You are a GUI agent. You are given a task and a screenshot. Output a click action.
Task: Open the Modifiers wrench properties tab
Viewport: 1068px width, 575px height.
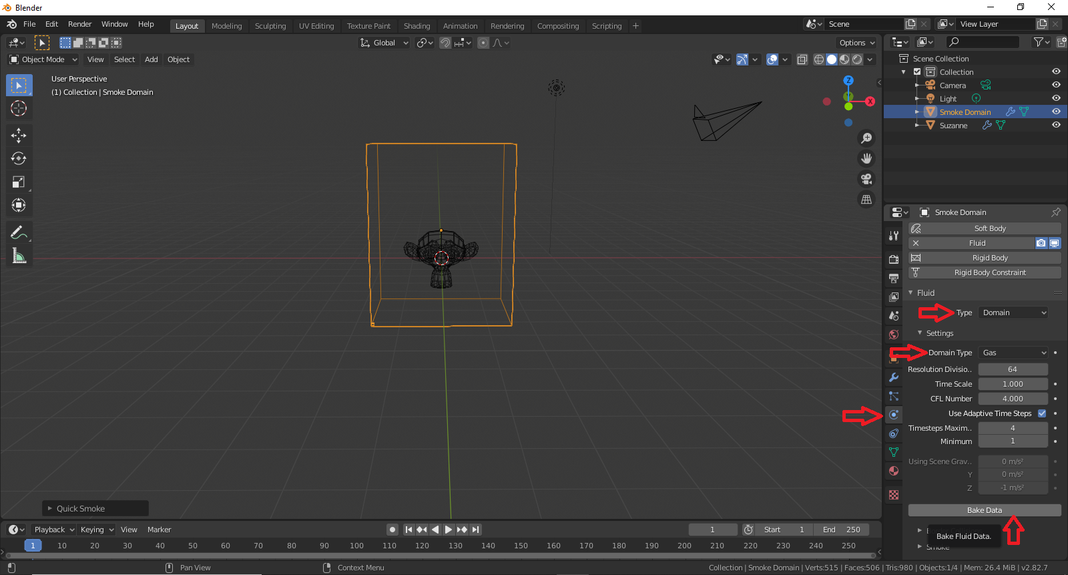[894, 377]
